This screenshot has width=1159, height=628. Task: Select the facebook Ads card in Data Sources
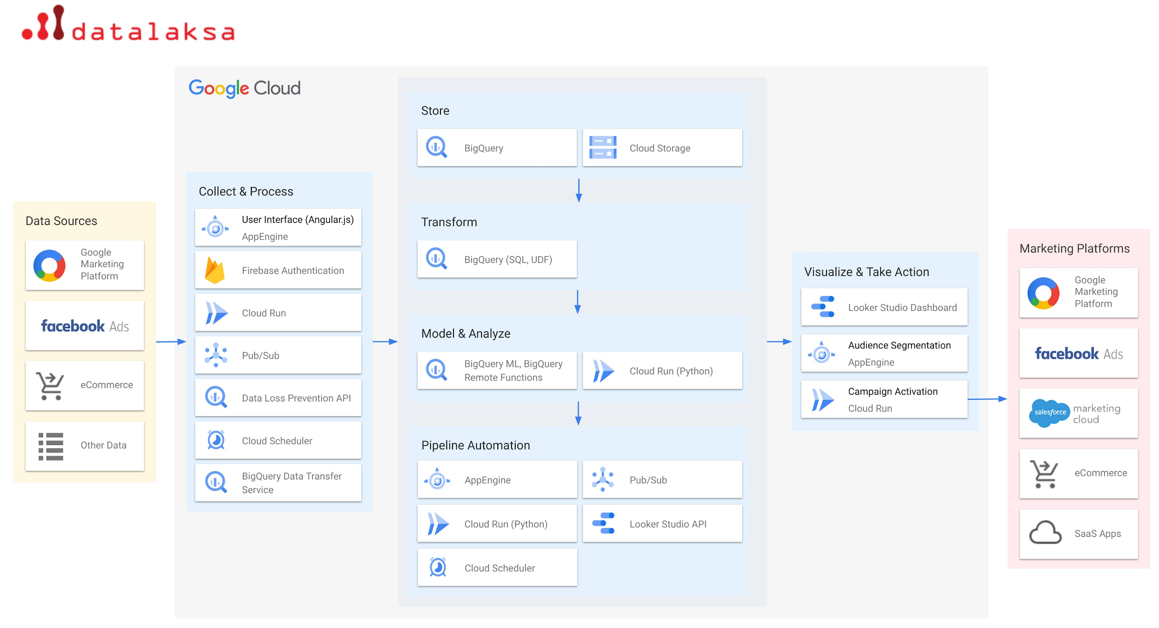click(x=85, y=326)
